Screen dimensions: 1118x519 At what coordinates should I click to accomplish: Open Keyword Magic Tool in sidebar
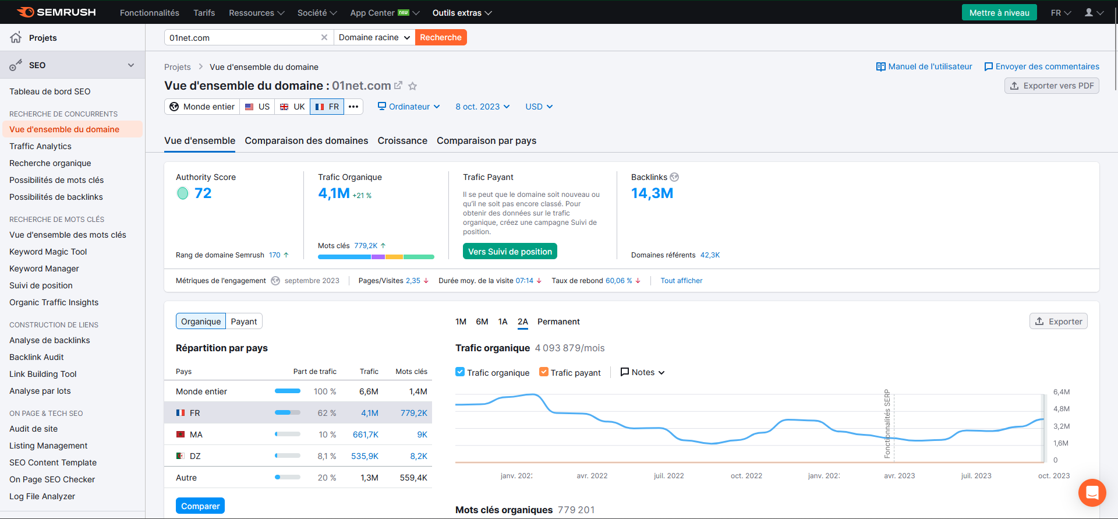48,252
